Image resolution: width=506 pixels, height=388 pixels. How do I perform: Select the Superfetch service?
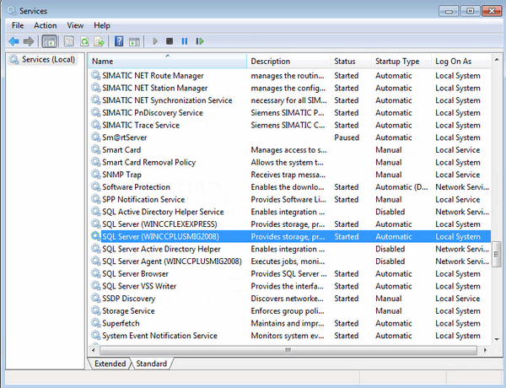coord(289,323)
